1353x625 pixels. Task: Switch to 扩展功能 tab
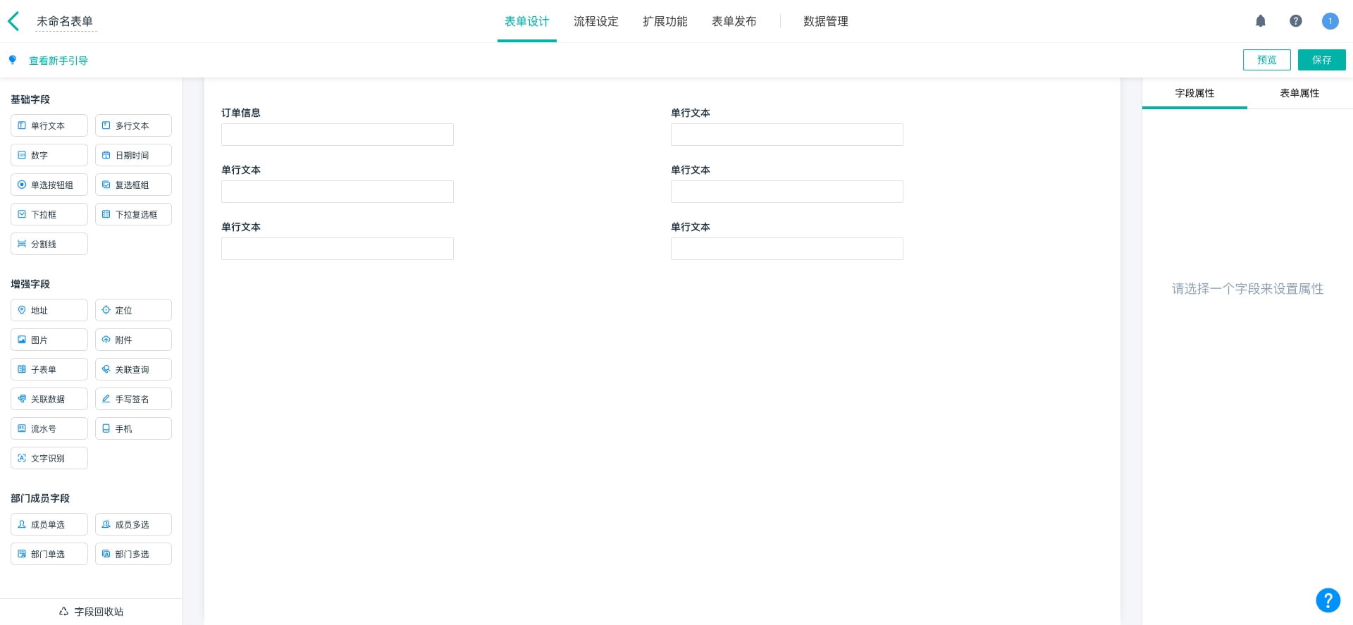pos(665,21)
